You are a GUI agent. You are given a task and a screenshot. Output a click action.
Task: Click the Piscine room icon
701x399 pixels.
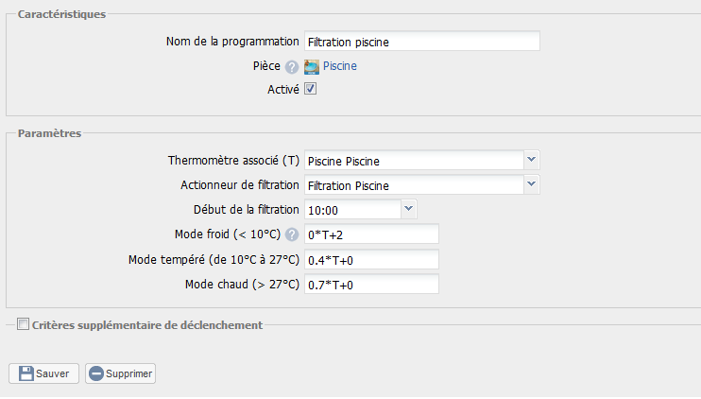(312, 66)
